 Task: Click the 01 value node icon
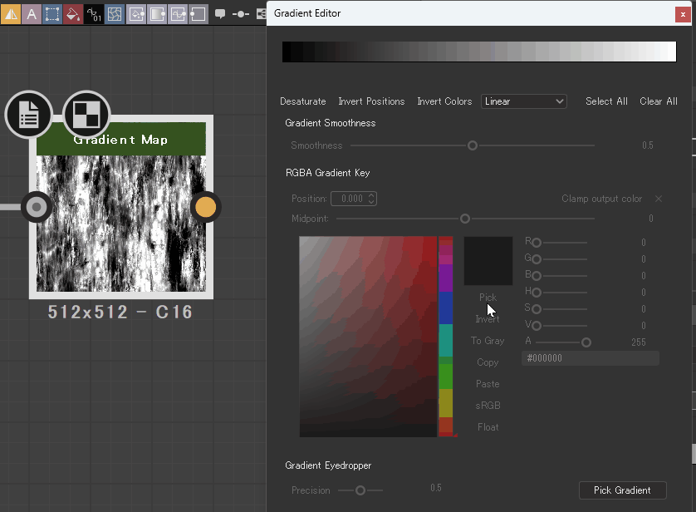93,14
